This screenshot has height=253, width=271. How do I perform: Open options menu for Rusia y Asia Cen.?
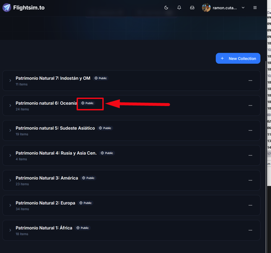(x=250, y=155)
